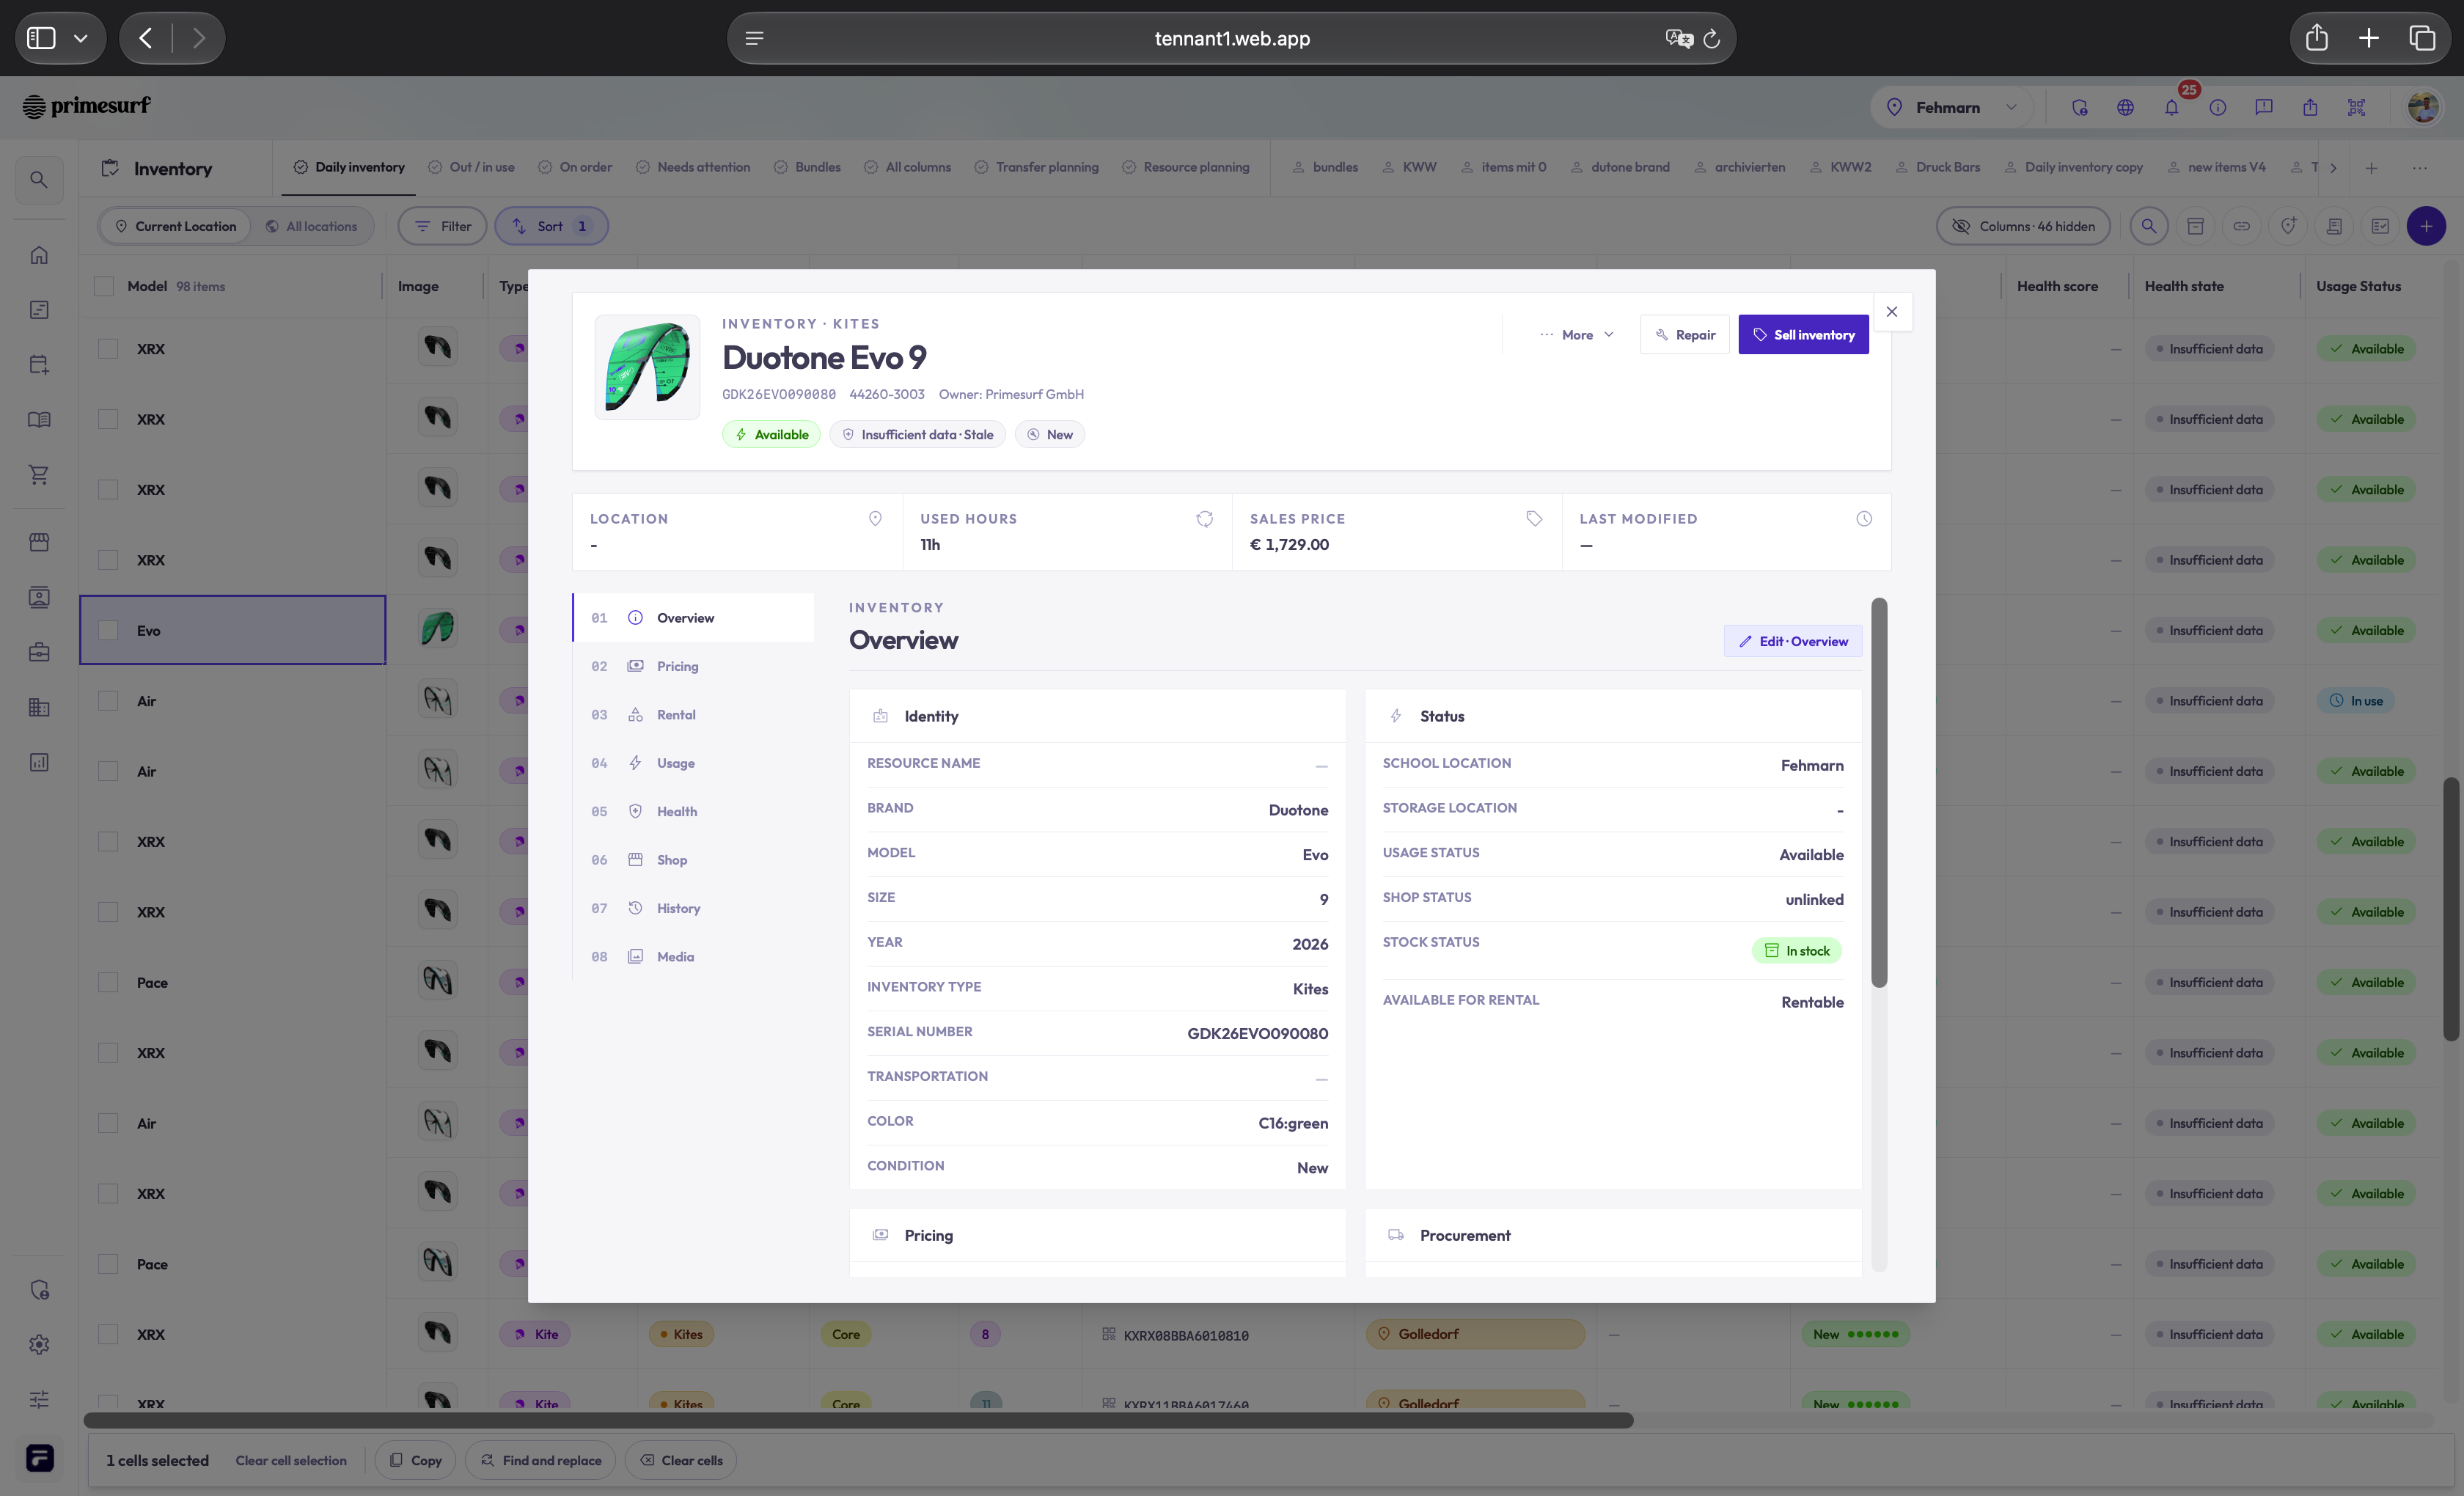2464x1496 pixels.
Task: Click the settings gear in sidebar
Action: (x=39, y=1344)
